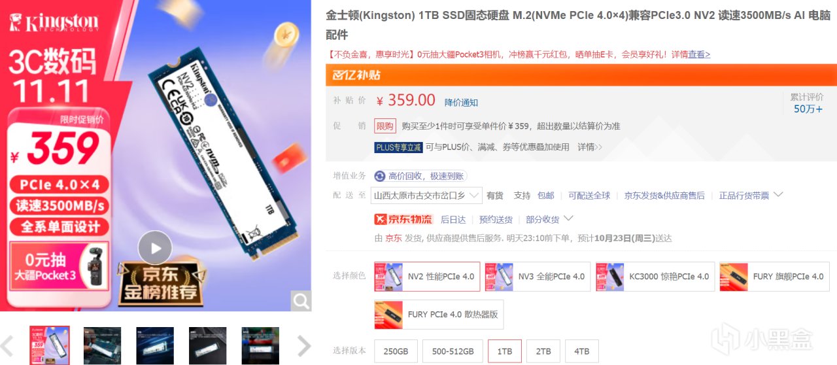This screenshot has height=365, width=837.
Task: Click the 高价回收 recycle icon
Action: coord(380,176)
